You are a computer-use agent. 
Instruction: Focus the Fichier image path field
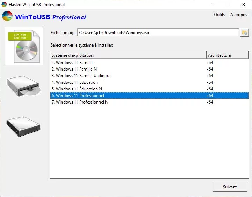(158, 33)
